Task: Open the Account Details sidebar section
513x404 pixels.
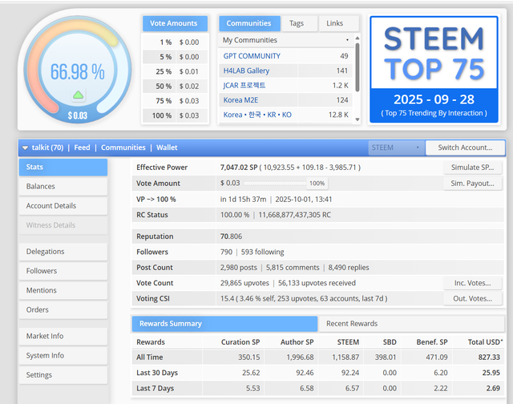Action: coord(63,206)
